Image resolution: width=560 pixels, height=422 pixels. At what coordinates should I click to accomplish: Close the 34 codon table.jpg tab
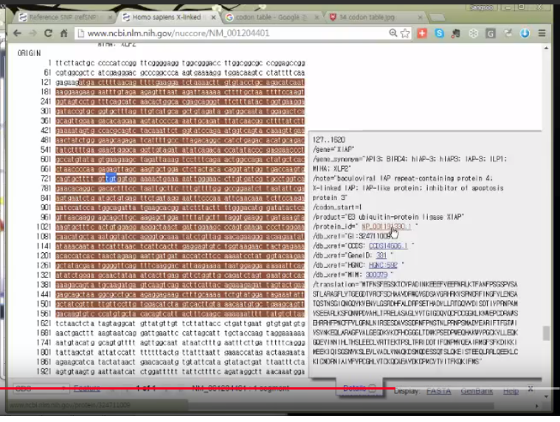click(420, 17)
